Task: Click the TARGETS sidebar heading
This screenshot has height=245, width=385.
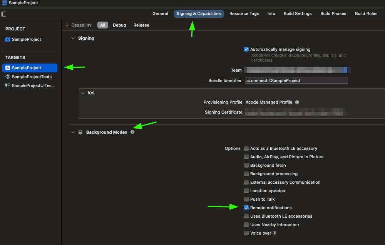Action: [x=15, y=57]
